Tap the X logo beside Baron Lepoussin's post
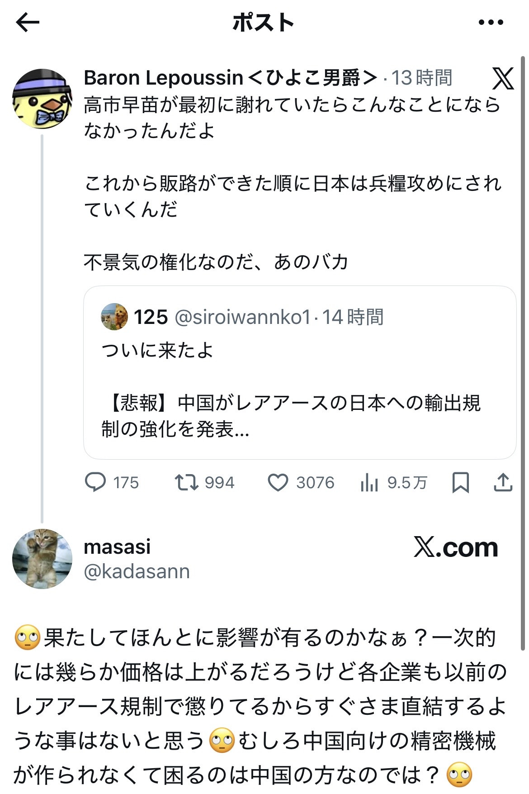Screen dimensions: 529x794 pyautogui.click(x=503, y=79)
